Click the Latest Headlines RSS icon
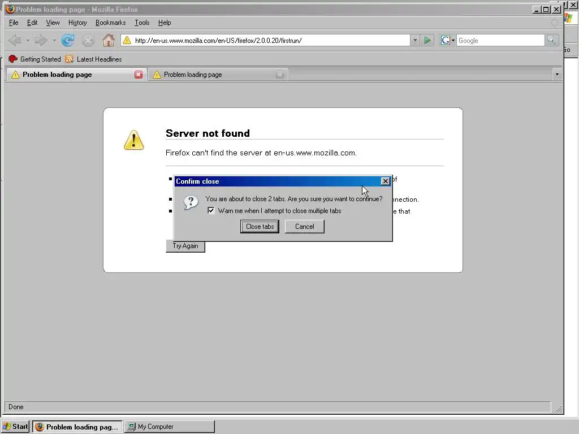 pyautogui.click(x=69, y=59)
